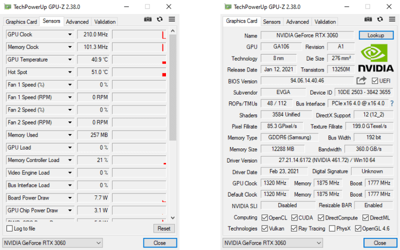
Task: Click Device ID value 10DE 2503
Action: tap(364, 92)
